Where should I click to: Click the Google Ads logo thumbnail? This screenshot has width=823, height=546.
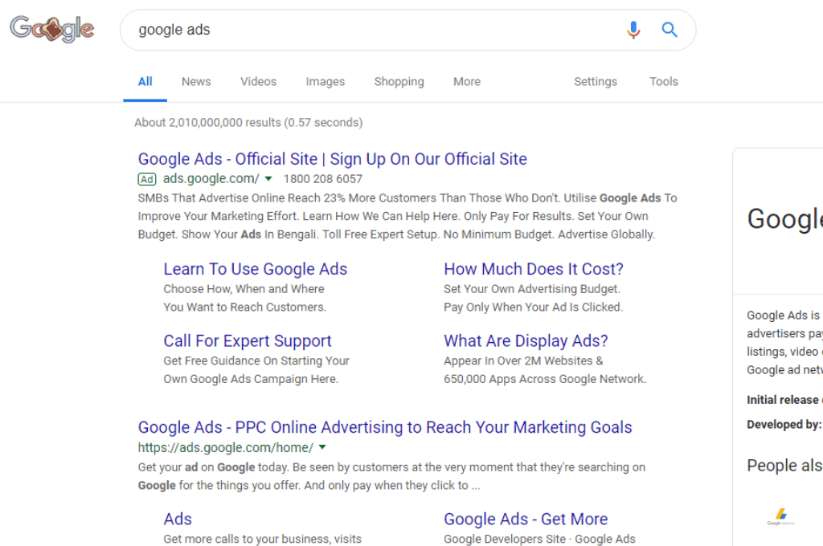click(x=781, y=516)
